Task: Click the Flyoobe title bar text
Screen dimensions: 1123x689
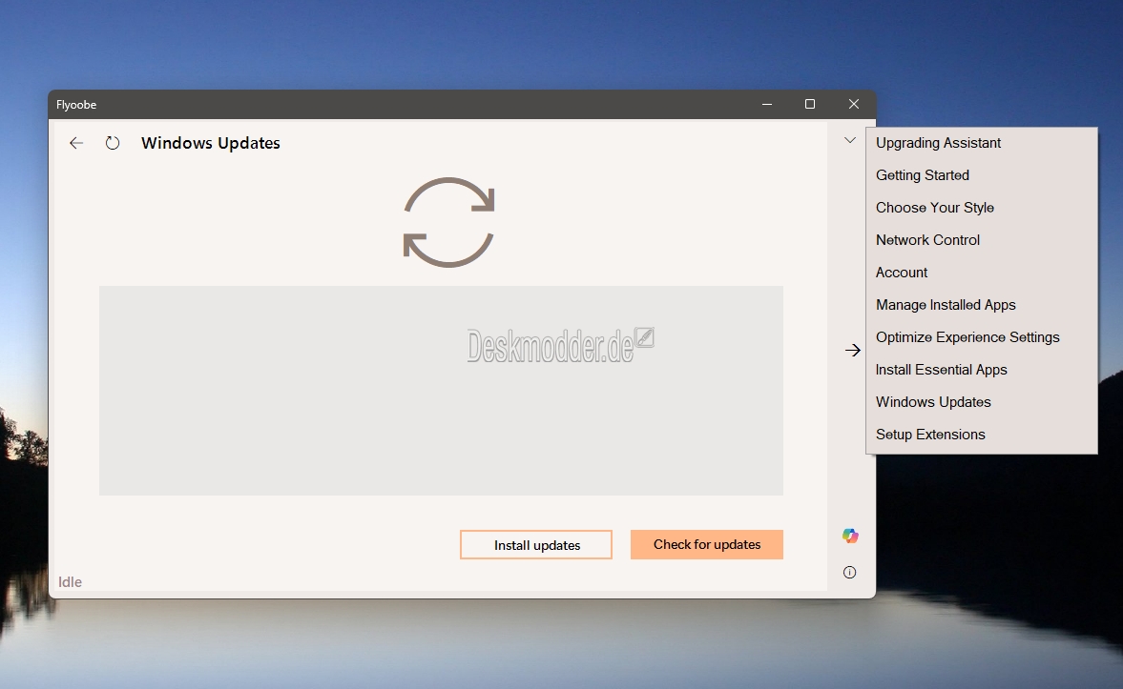Action: (x=76, y=105)
